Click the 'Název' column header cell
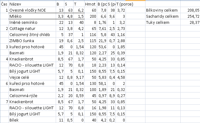The width and height of the screenshot is (200, 123). [32, 4]
